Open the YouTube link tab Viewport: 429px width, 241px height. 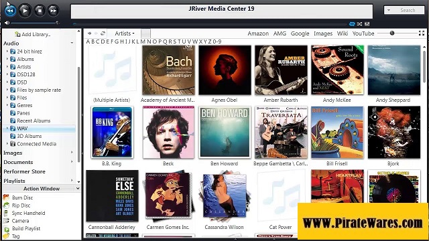tap(363, 33)
